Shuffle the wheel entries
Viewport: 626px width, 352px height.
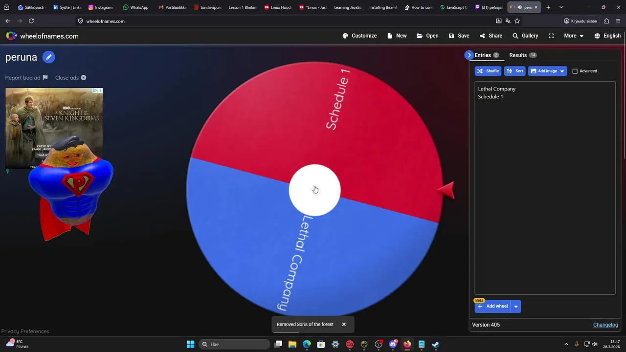[x=488, y=71]
